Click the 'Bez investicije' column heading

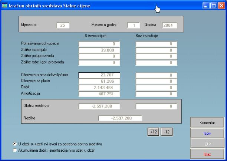pyautogui.click(x=147, y=36)
